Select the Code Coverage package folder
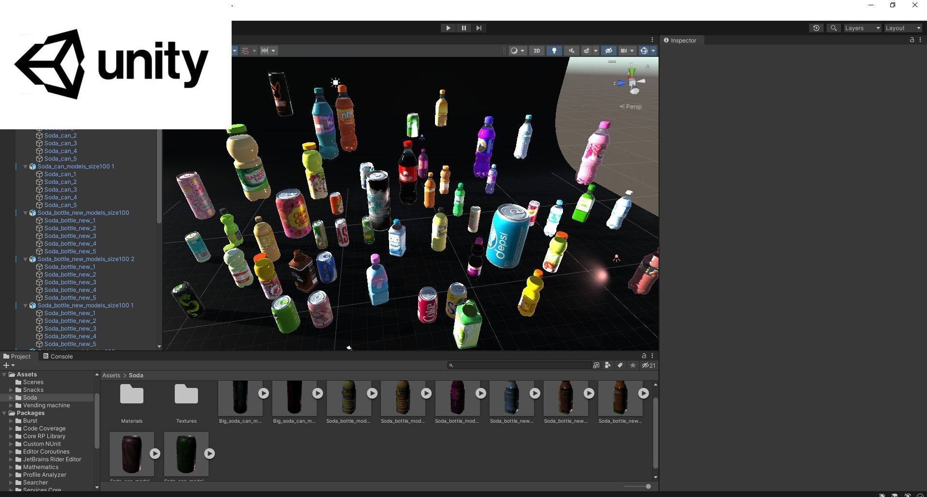The height and width of the screenshot is (497, 927). pos(44,428)
